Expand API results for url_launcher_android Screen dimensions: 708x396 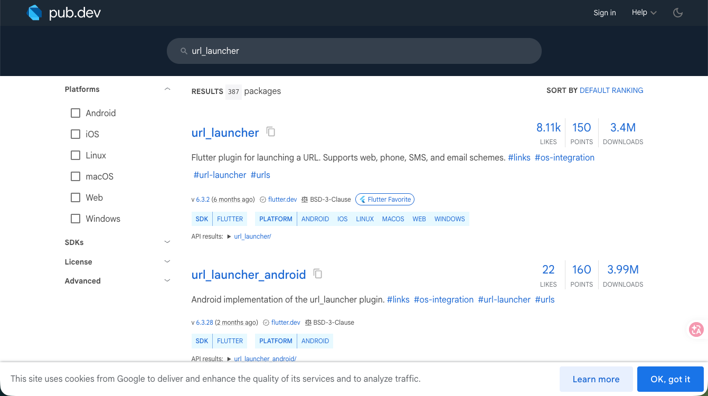[229, 359]
